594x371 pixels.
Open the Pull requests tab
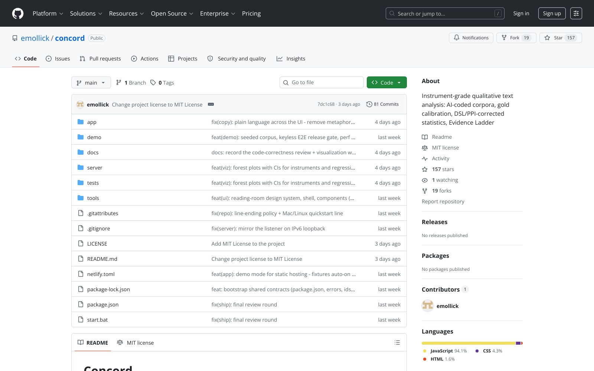(100, 59)
